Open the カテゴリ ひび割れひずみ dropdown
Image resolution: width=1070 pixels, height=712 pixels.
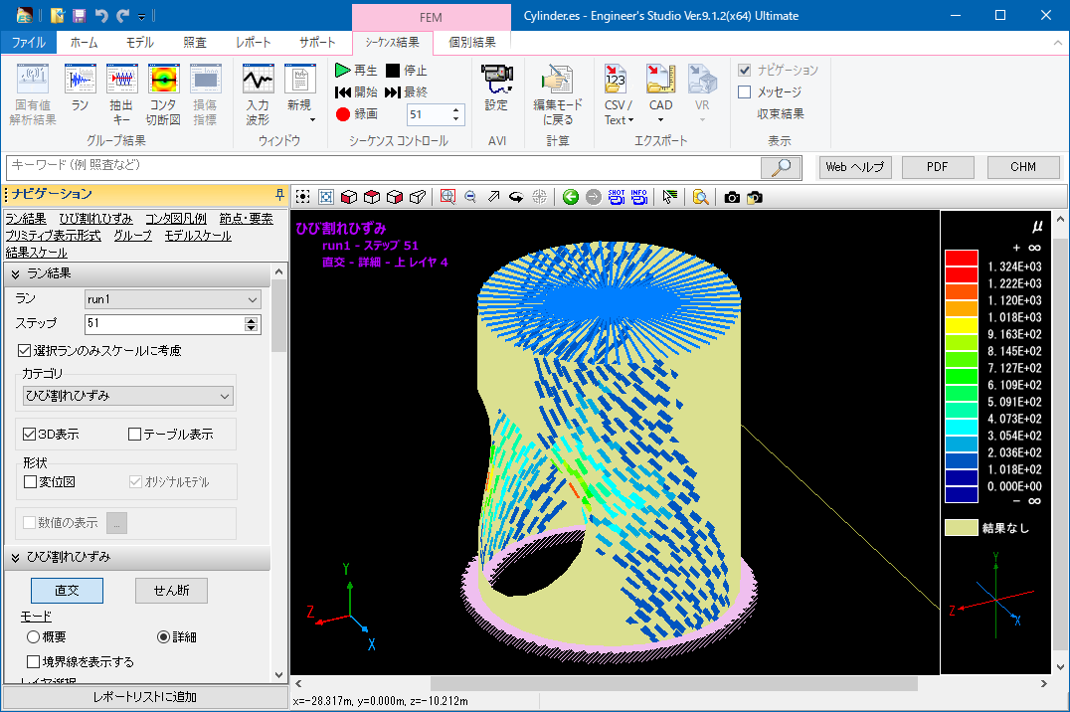tap(128, 396)
